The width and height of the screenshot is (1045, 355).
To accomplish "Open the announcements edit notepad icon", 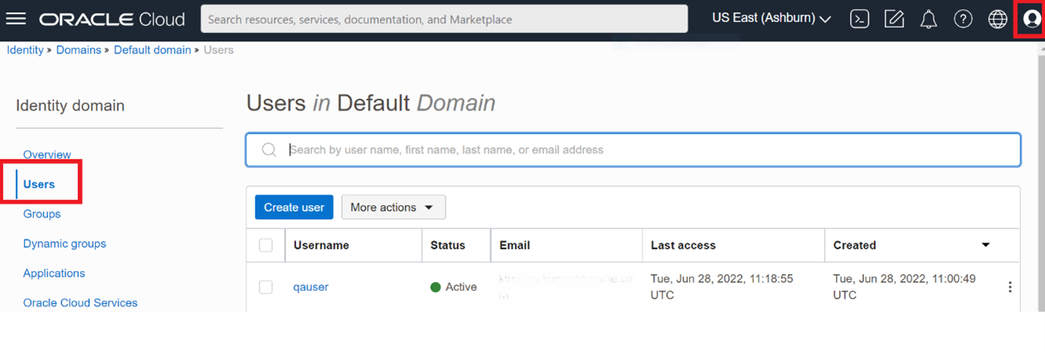I will [x=894, y=19].
